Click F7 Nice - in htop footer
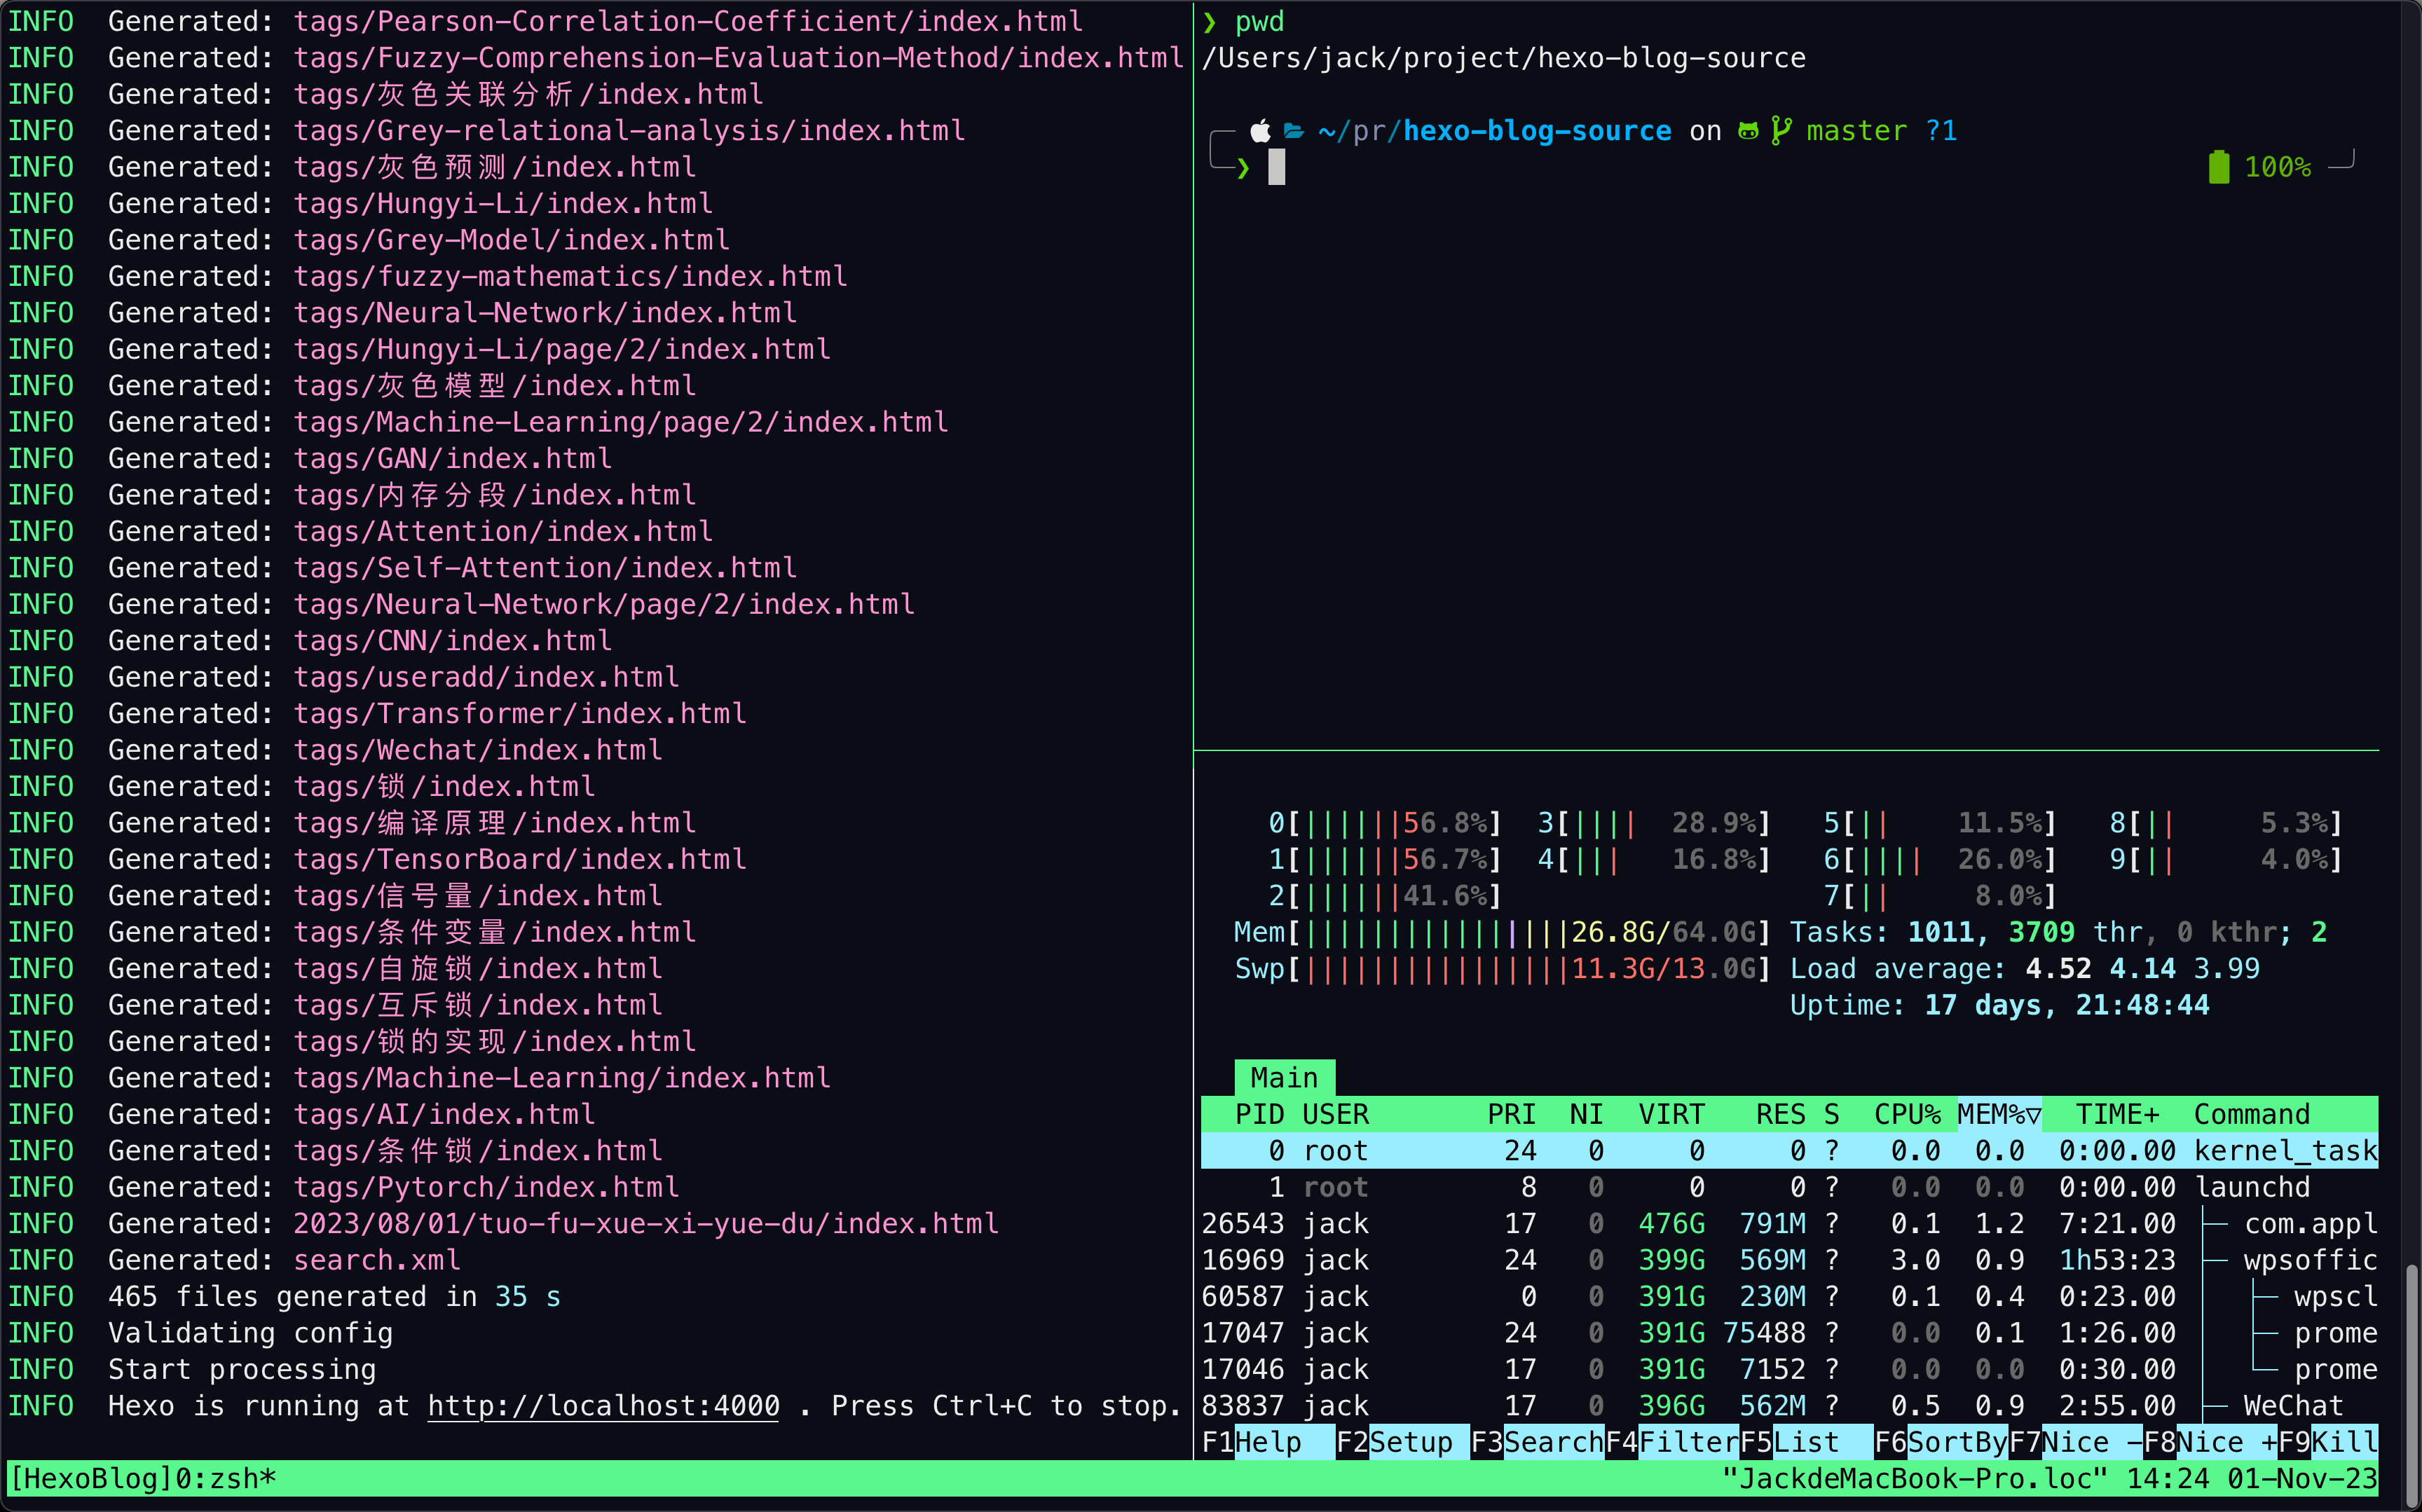The image size is (2422, 1512). [2076, 1442]
